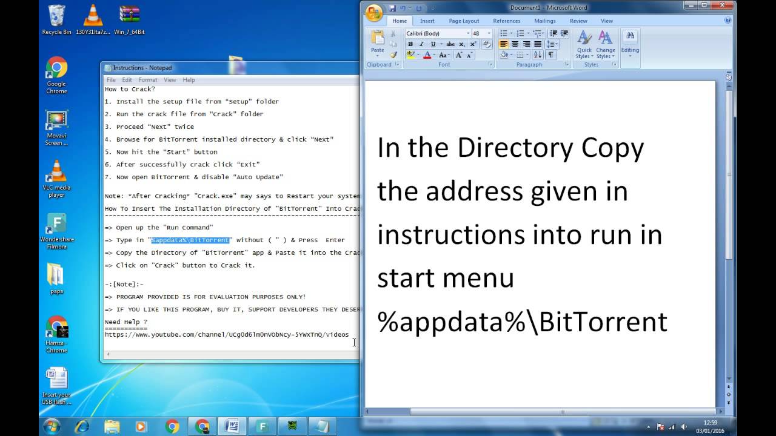
Task: Decrease paragraph indent in Word
Action: pos(554,33)
